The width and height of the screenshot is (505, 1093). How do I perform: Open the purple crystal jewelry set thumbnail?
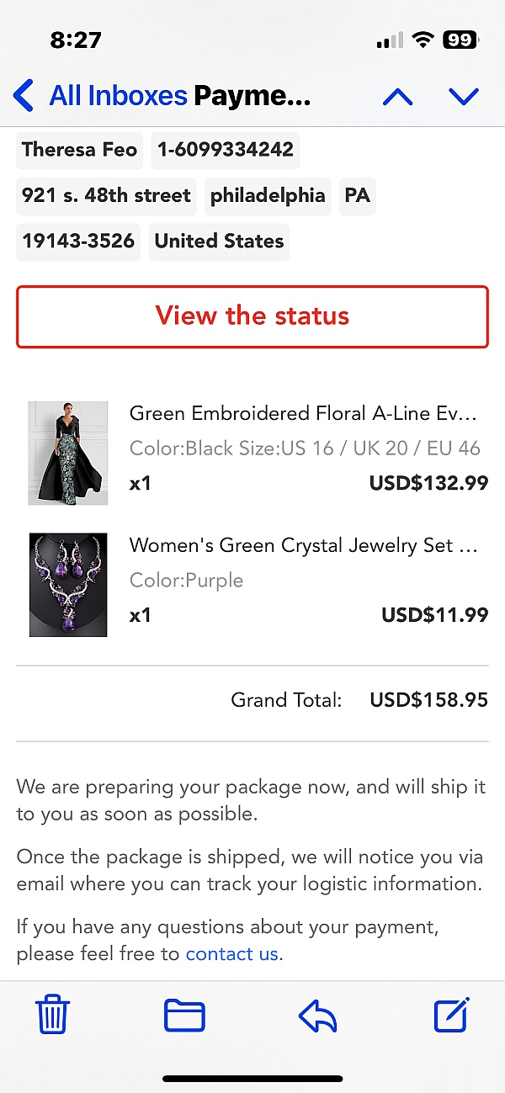point(68,585)
